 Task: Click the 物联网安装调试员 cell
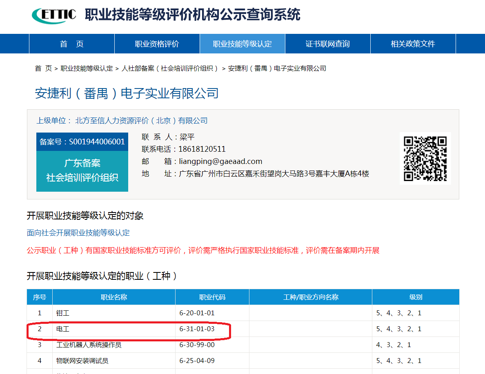(114, 361)
